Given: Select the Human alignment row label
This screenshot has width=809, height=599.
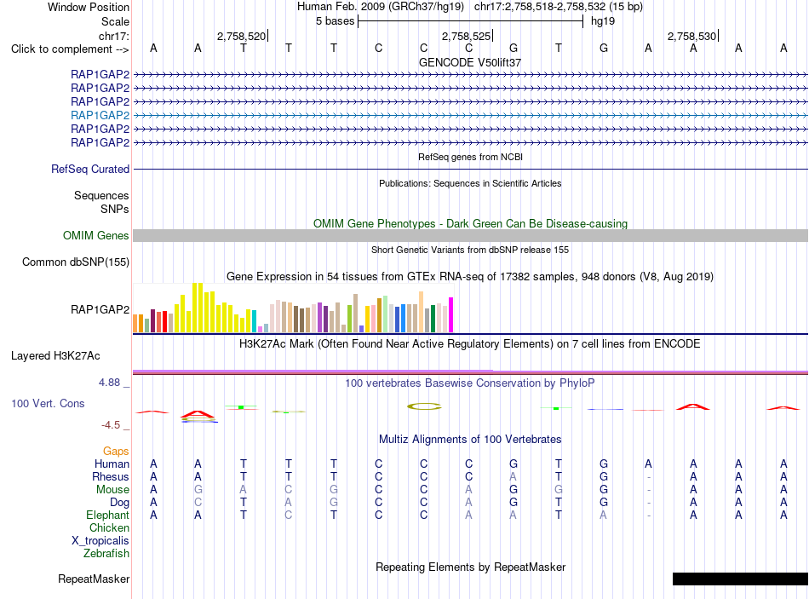Looking at the screenshot, I should pyautogui.click(x=112, y=464).
